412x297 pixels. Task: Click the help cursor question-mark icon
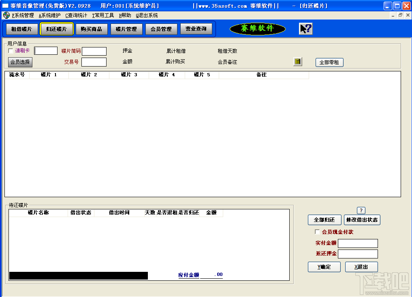coord(305,29)
